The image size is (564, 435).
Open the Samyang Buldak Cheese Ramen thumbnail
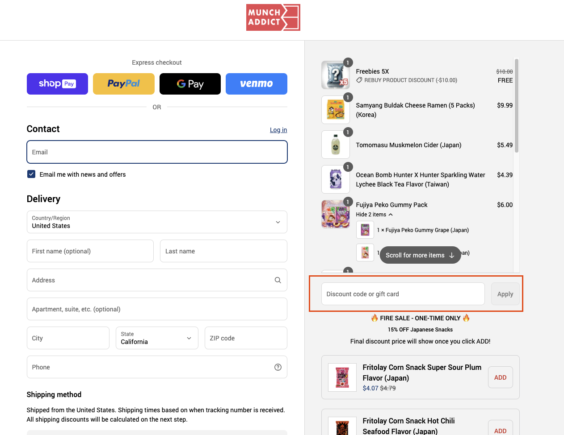336,110
